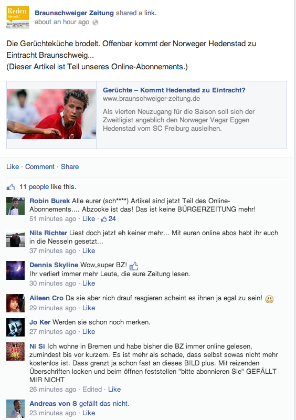Open Aileen Cro's profile avatar
This screenshot has height=420, width=296.
pyautogui.click(x=15, y=303)
